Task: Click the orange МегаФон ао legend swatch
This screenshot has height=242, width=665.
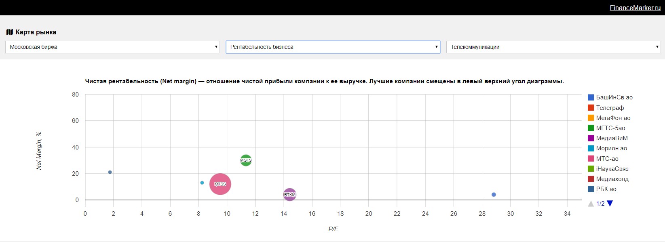Action: 591,118
